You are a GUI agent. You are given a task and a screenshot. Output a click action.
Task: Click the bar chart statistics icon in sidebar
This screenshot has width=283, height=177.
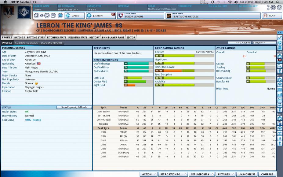coord(280,94)
